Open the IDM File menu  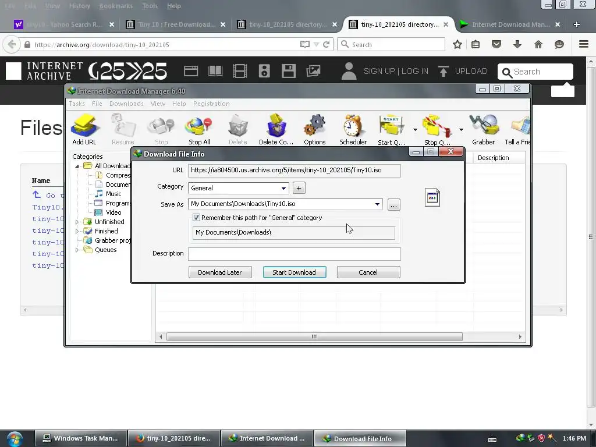(97, 104)
